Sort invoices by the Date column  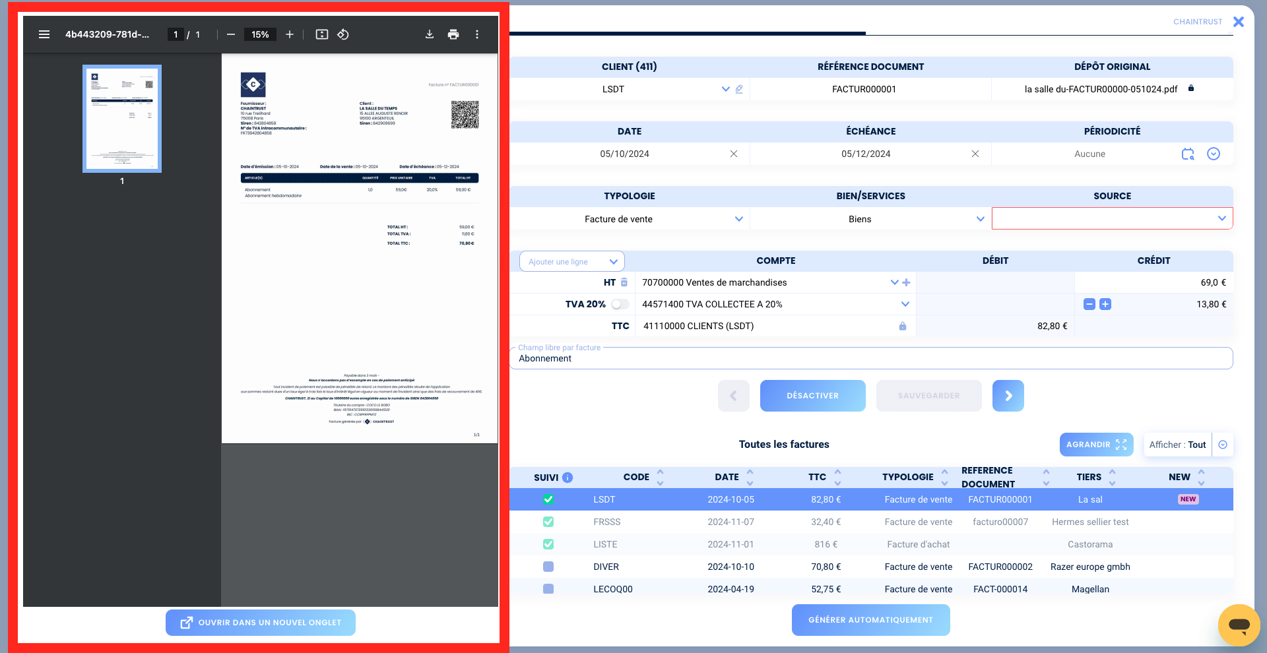pyautogui.click(x=750, y=477)
